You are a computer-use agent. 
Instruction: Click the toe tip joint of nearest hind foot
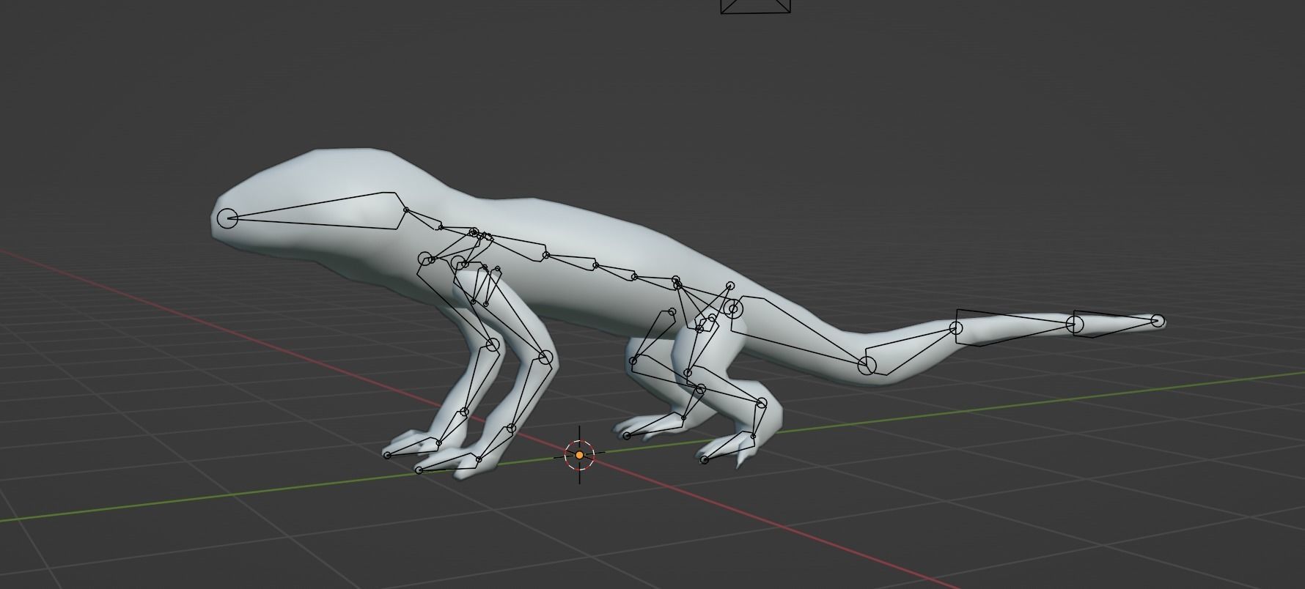[x=705, y=460]
